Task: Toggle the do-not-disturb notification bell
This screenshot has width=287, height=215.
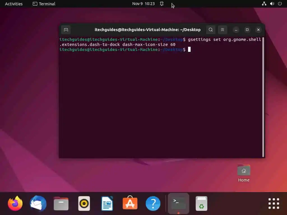Action: coord(162,4)
